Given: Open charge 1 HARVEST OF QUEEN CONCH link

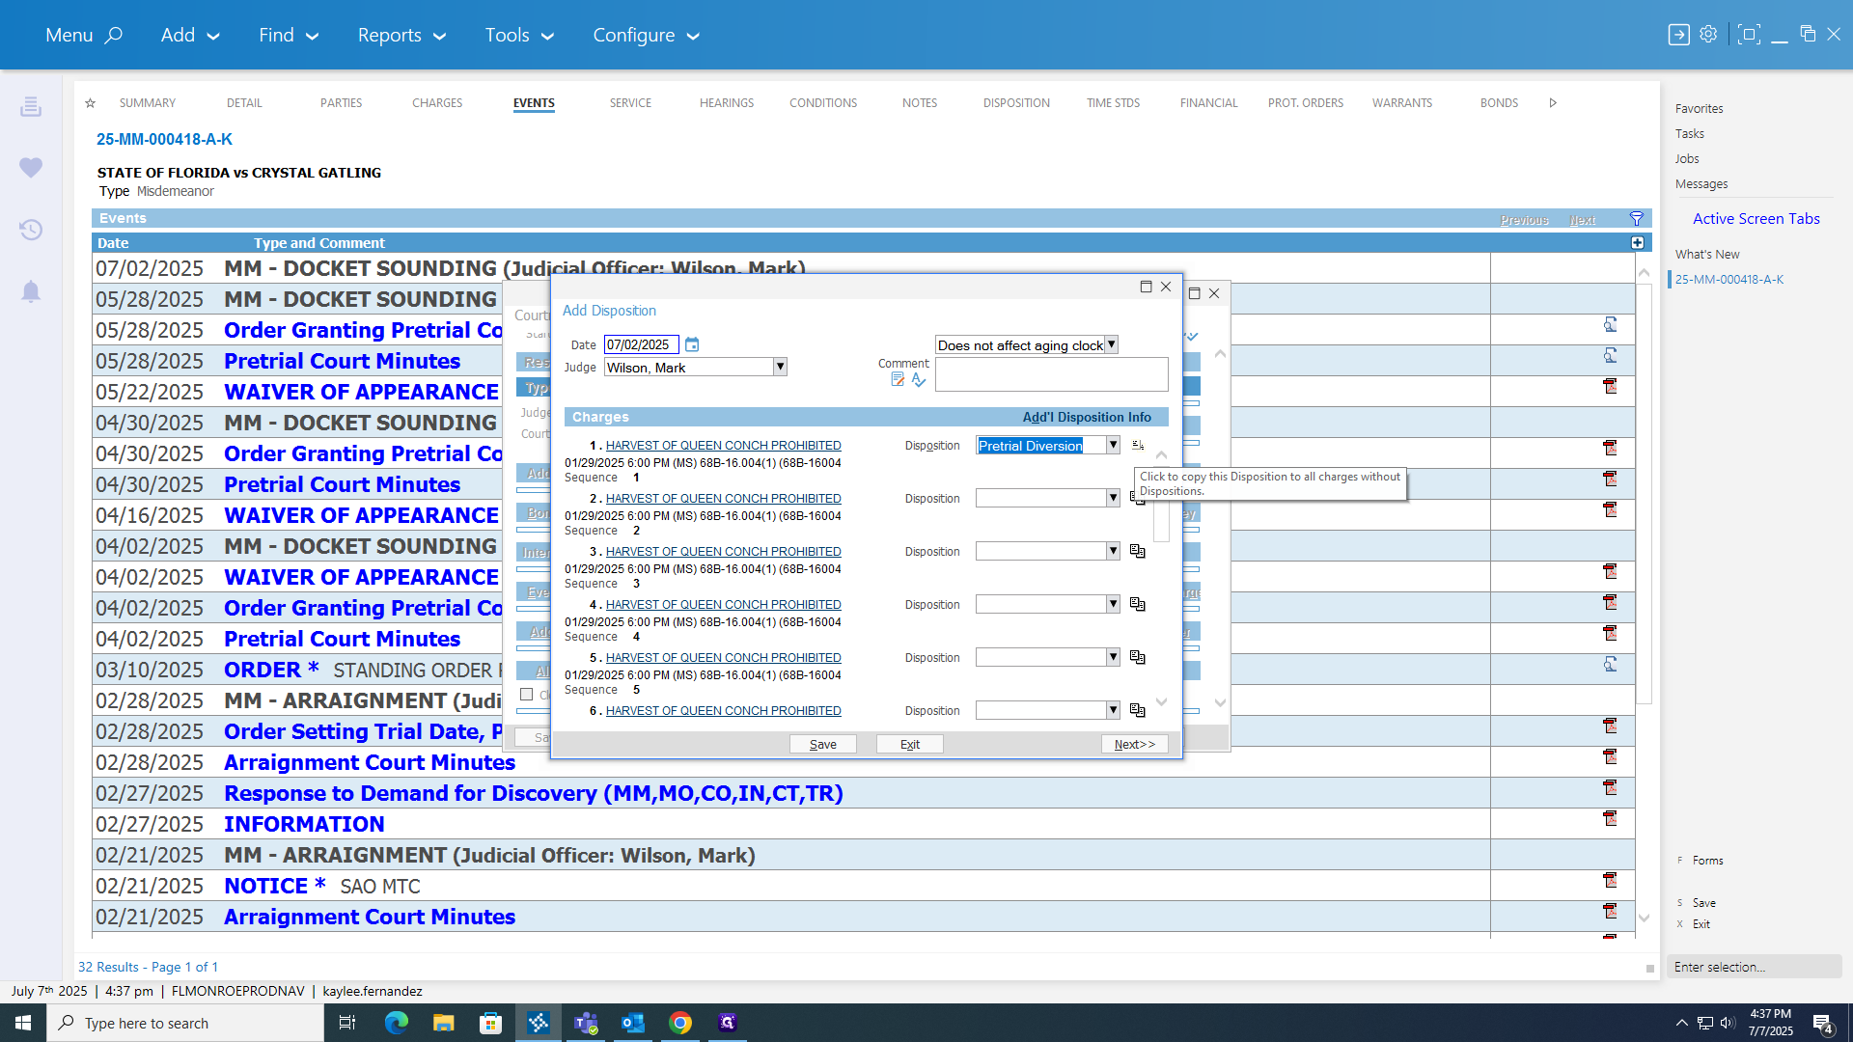Looking at the screenshot, I should click(723, 445).
